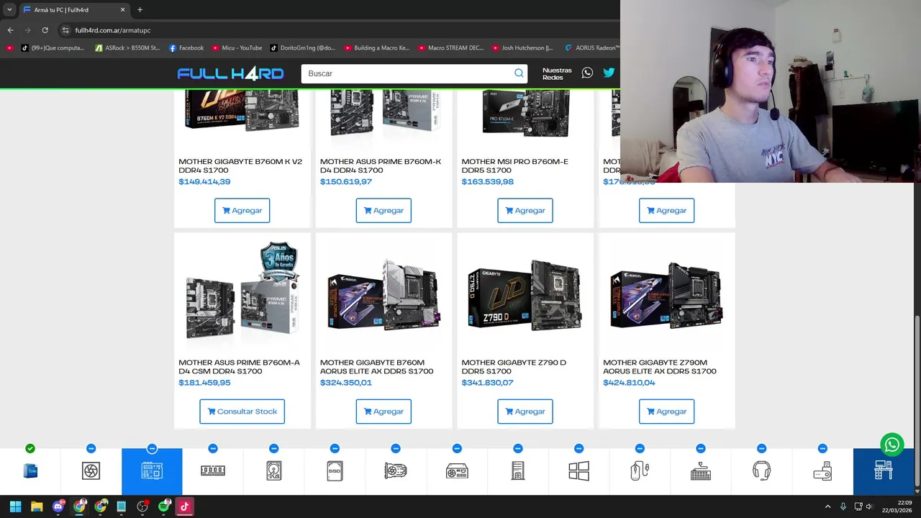This screenshot has width=921, height=518.
Task: Click the Nuestras Redes label
Action: (557, 73)
